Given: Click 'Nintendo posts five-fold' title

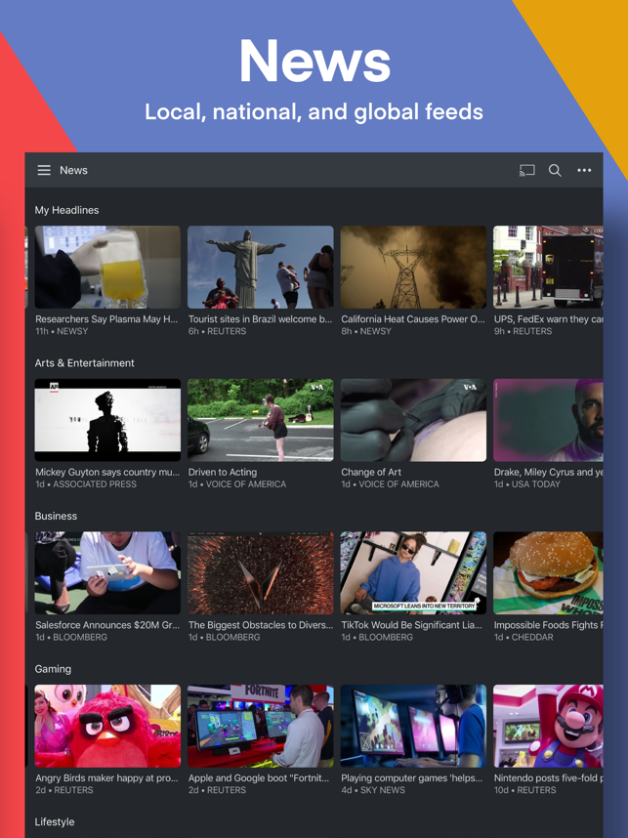Looking at the screenshot, I should coord(548,777).
